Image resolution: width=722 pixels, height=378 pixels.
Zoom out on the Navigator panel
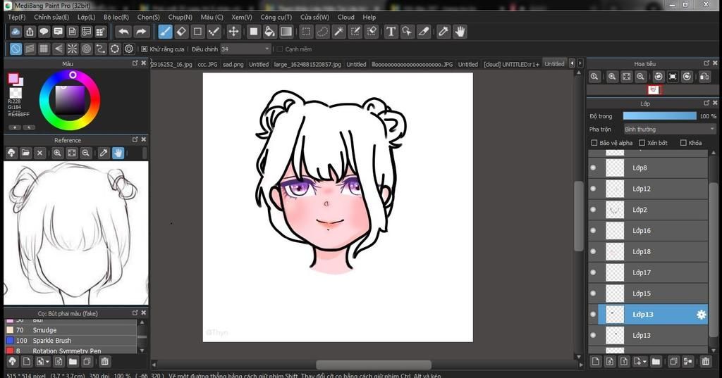[640, 77]
